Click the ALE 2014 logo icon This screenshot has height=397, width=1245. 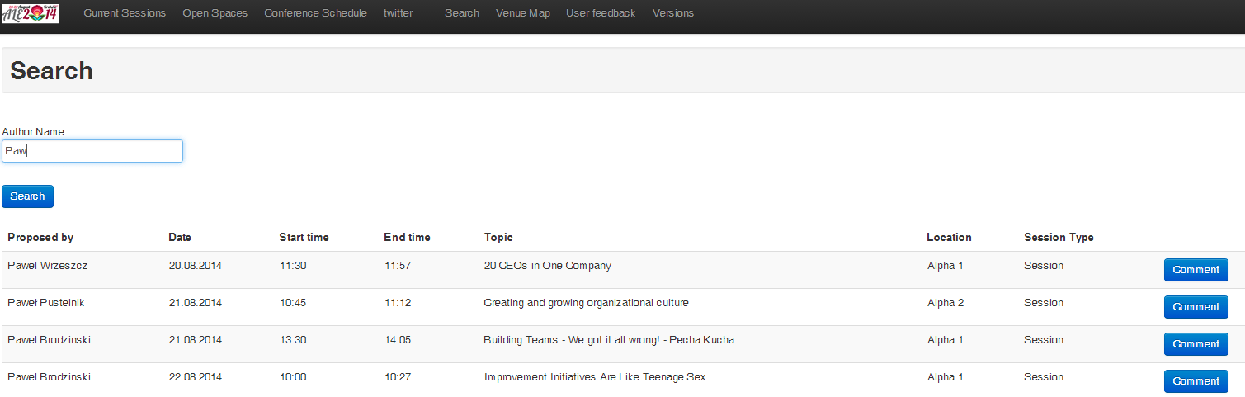click(x=31, y=13)
